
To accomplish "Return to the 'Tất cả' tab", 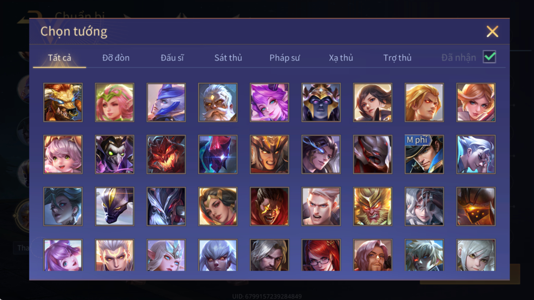I will coord(60,58).
